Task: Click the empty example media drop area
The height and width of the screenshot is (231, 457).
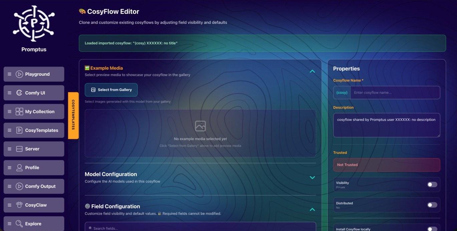Action: [200, 133]
